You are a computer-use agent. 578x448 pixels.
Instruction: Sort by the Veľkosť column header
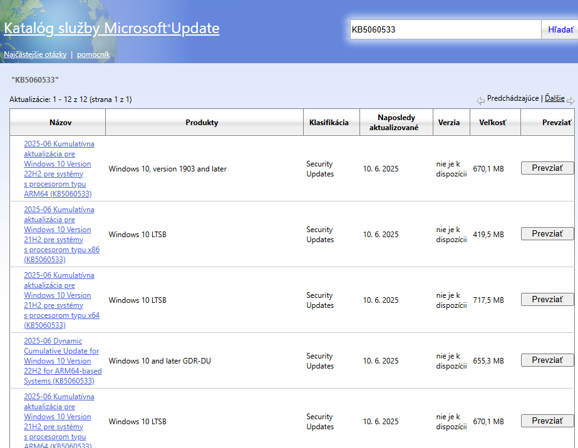tap(492, 123)
